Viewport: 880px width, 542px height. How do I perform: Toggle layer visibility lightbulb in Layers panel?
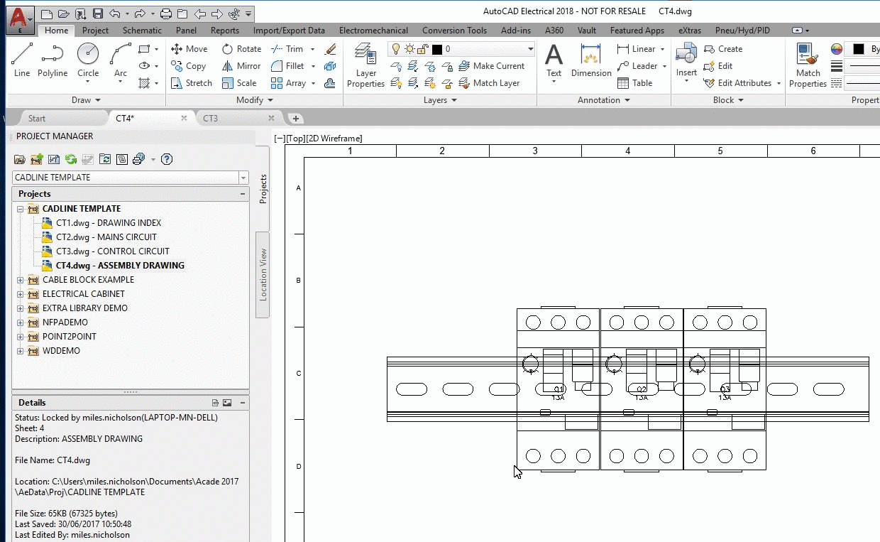396,48
